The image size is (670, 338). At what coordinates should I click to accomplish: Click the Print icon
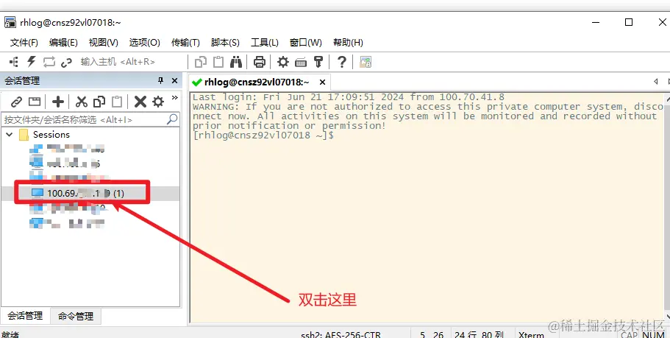coord(260,62)
